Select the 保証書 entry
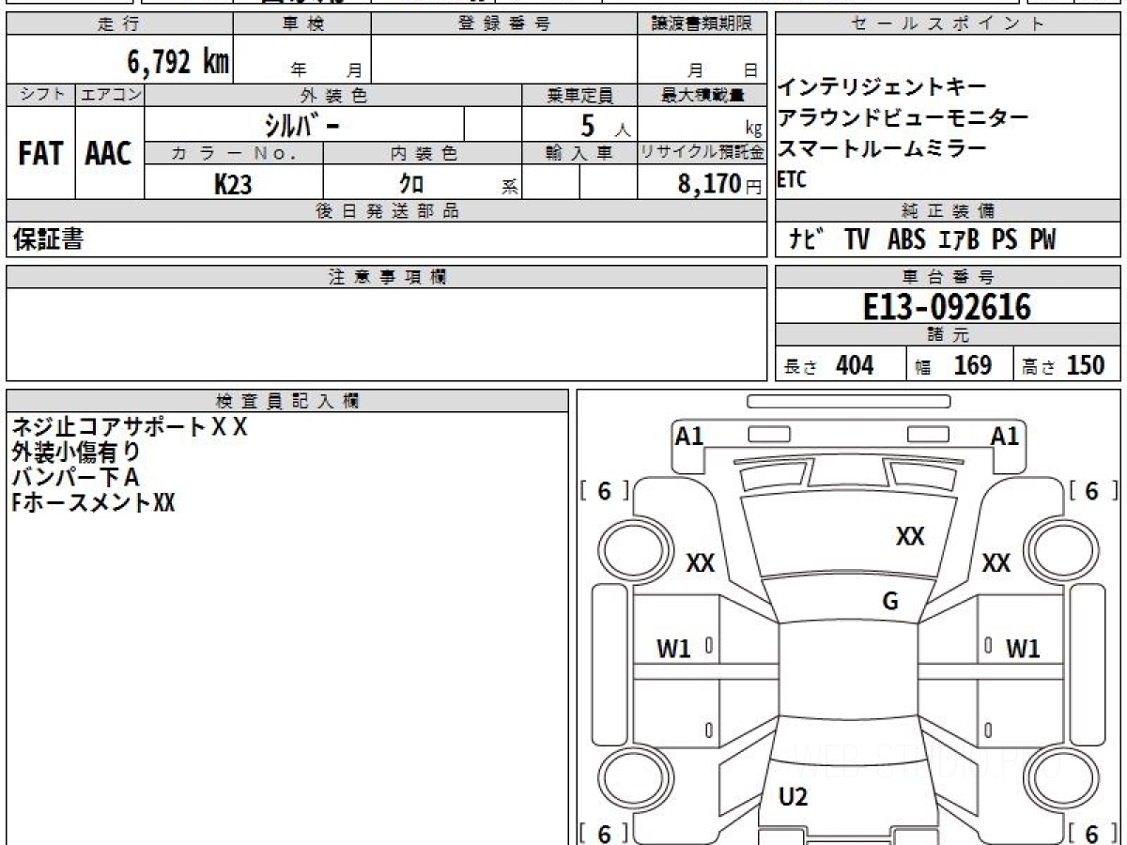 48,240
